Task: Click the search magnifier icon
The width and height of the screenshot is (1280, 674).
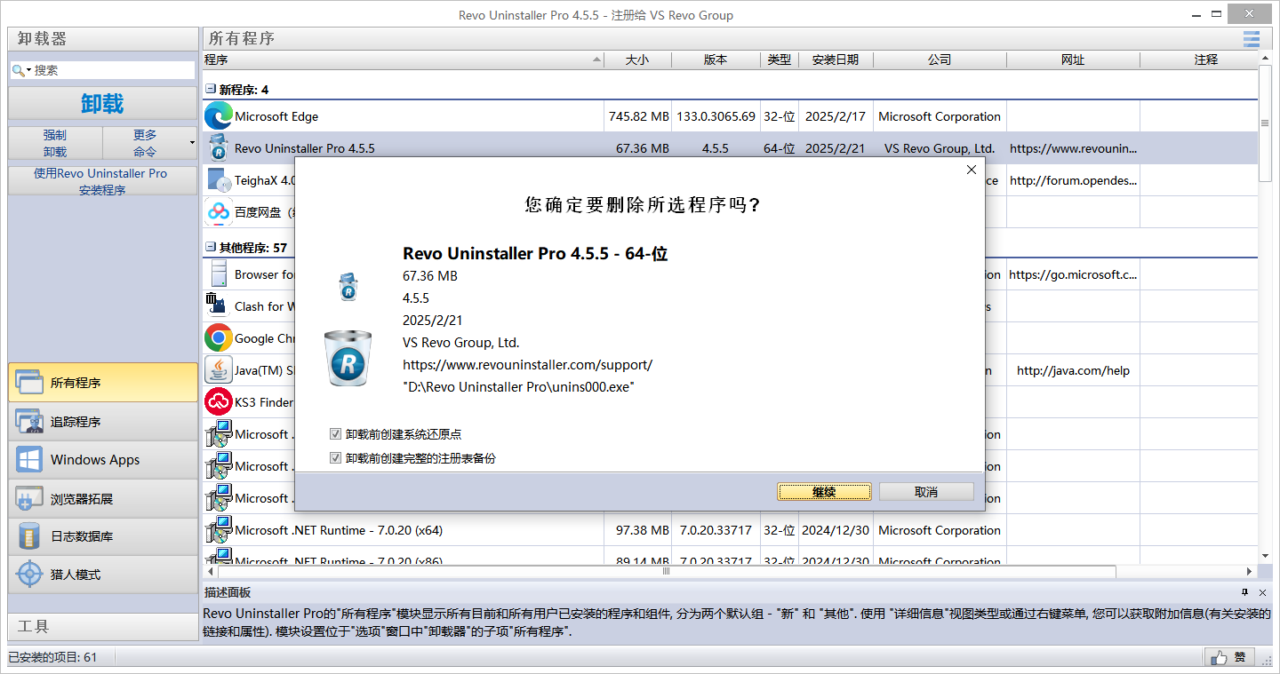Action: coord(19,70)
